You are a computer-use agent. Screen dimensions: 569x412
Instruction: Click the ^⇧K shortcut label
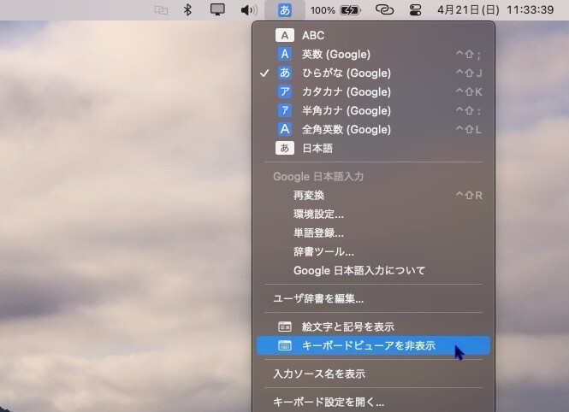(x=469, y=92)
